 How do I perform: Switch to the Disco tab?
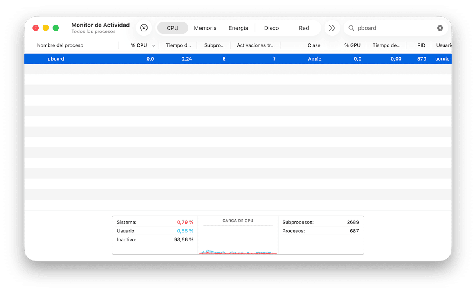(x=271, y=28)
